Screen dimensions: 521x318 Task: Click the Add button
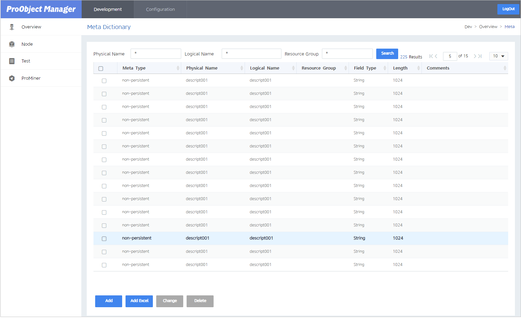109,301
